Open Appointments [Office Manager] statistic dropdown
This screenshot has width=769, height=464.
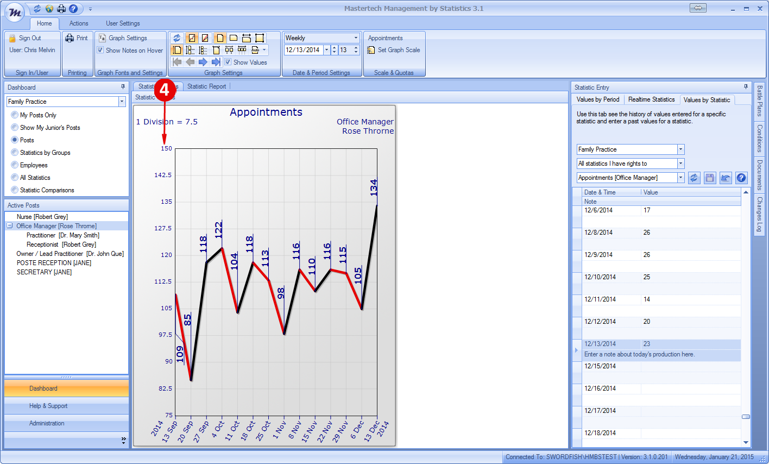(680, 178)
